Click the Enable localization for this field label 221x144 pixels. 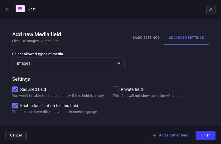(x=49, y=106)
